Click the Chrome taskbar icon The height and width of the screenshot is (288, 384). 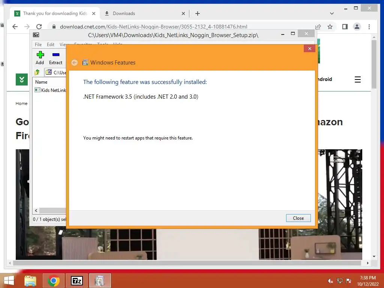tap(54, 280)
